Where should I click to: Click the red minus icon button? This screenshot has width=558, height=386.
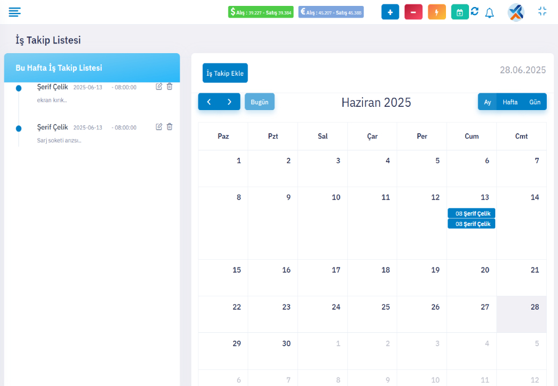(x=413, y=12)
